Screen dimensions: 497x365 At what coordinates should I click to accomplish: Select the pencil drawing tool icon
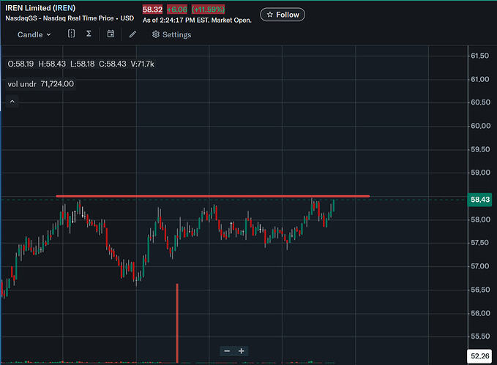click(x=132, y=34)
